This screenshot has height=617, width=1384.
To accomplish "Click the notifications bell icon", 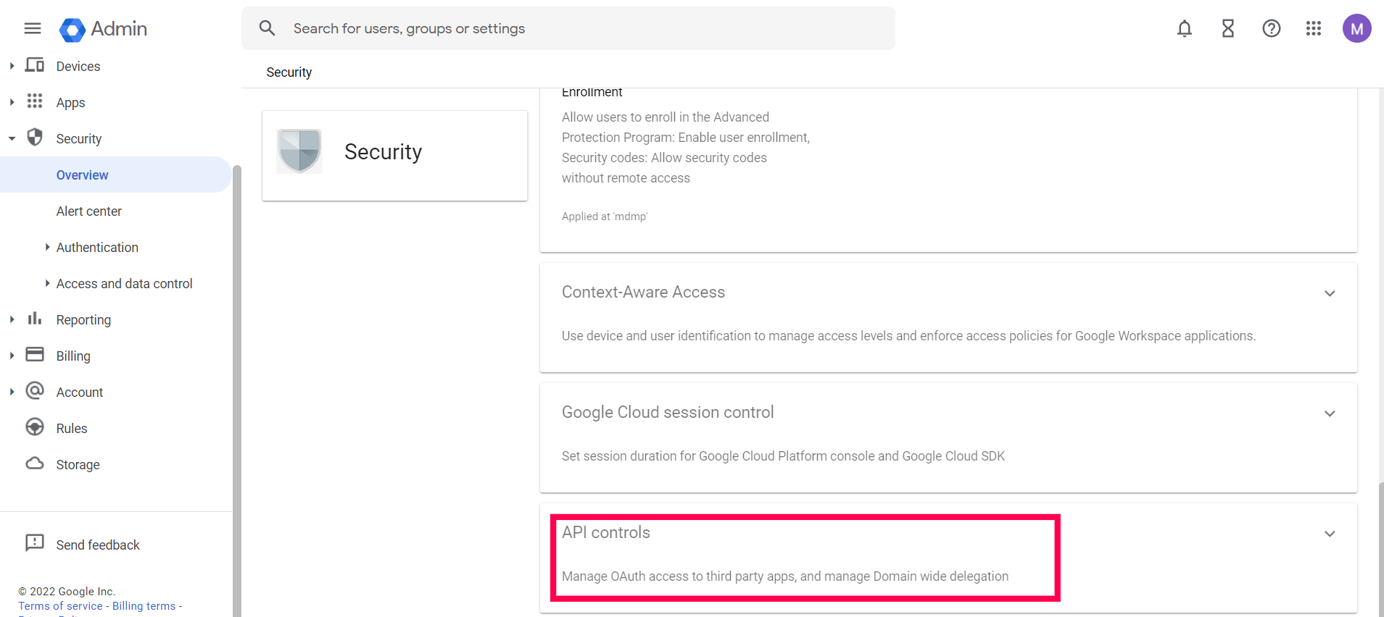I will pos(1184,28).
